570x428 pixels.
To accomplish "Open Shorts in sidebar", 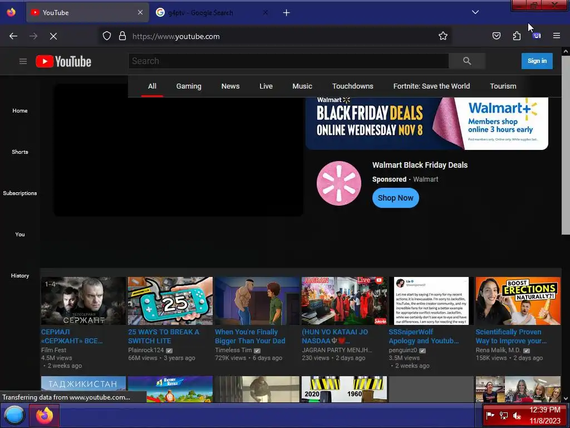I will 20,152.
